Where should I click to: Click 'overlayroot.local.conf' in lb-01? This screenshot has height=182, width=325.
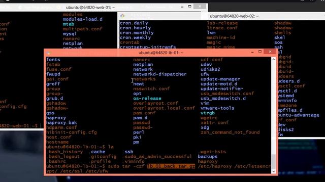(x=164, y=108)
